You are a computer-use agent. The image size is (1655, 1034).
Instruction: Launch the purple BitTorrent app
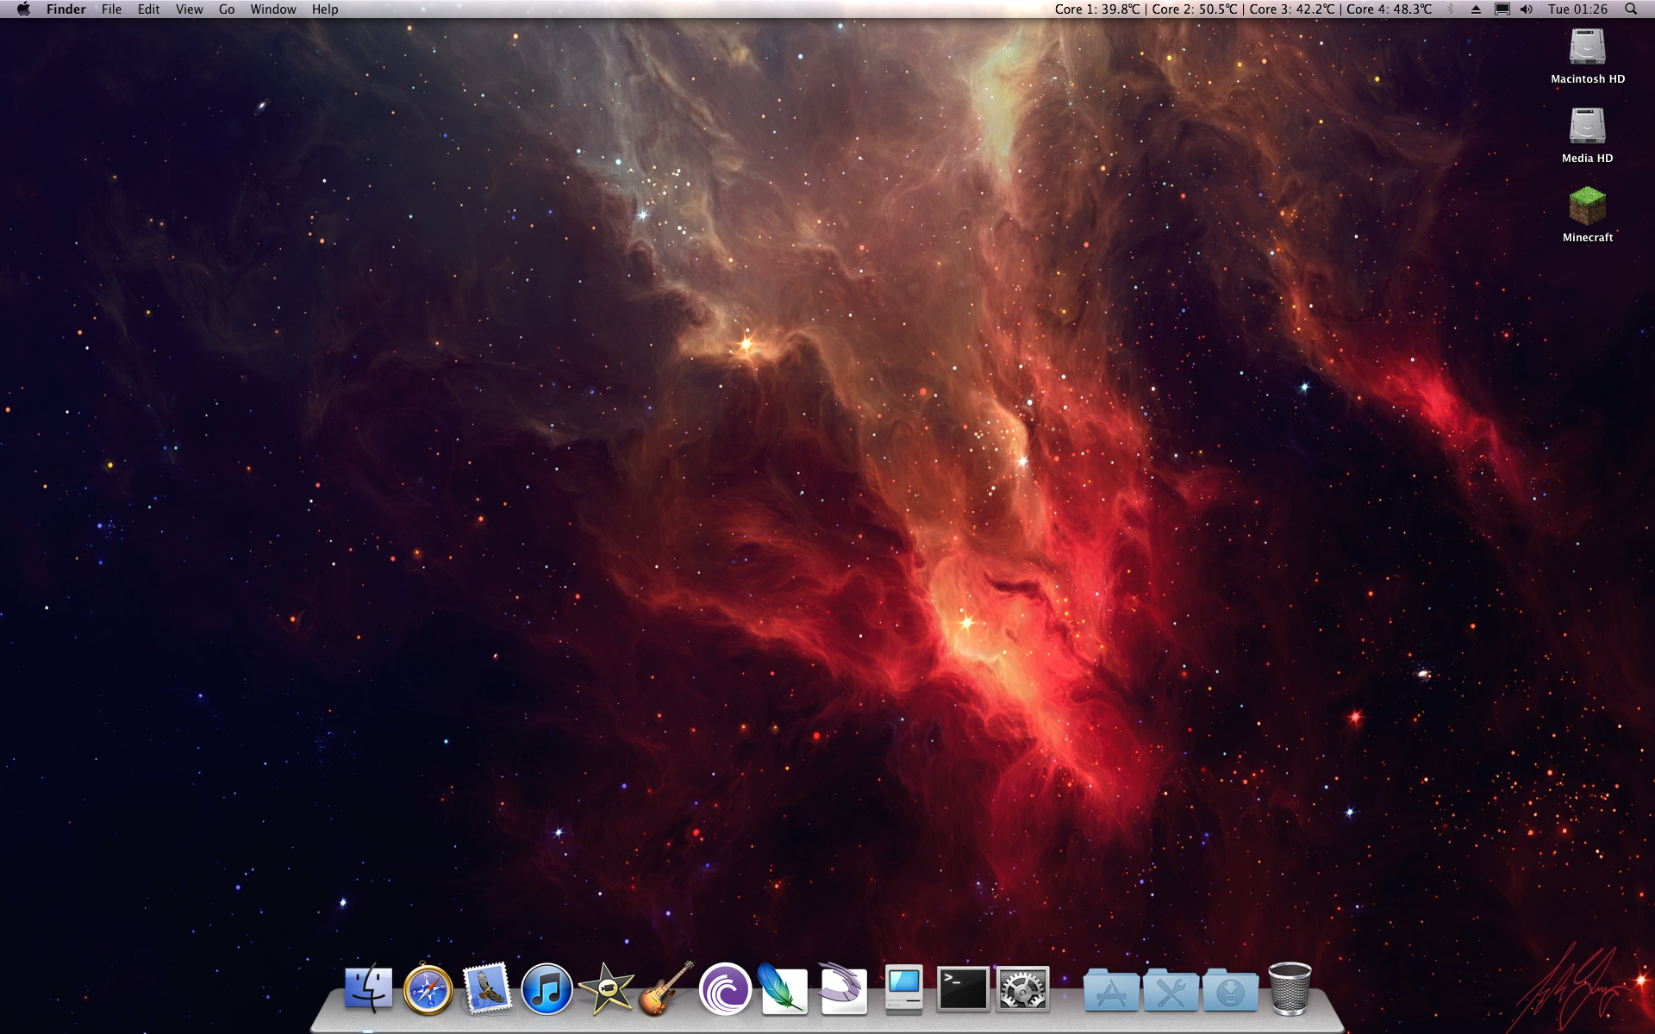[x=725, y=989]
